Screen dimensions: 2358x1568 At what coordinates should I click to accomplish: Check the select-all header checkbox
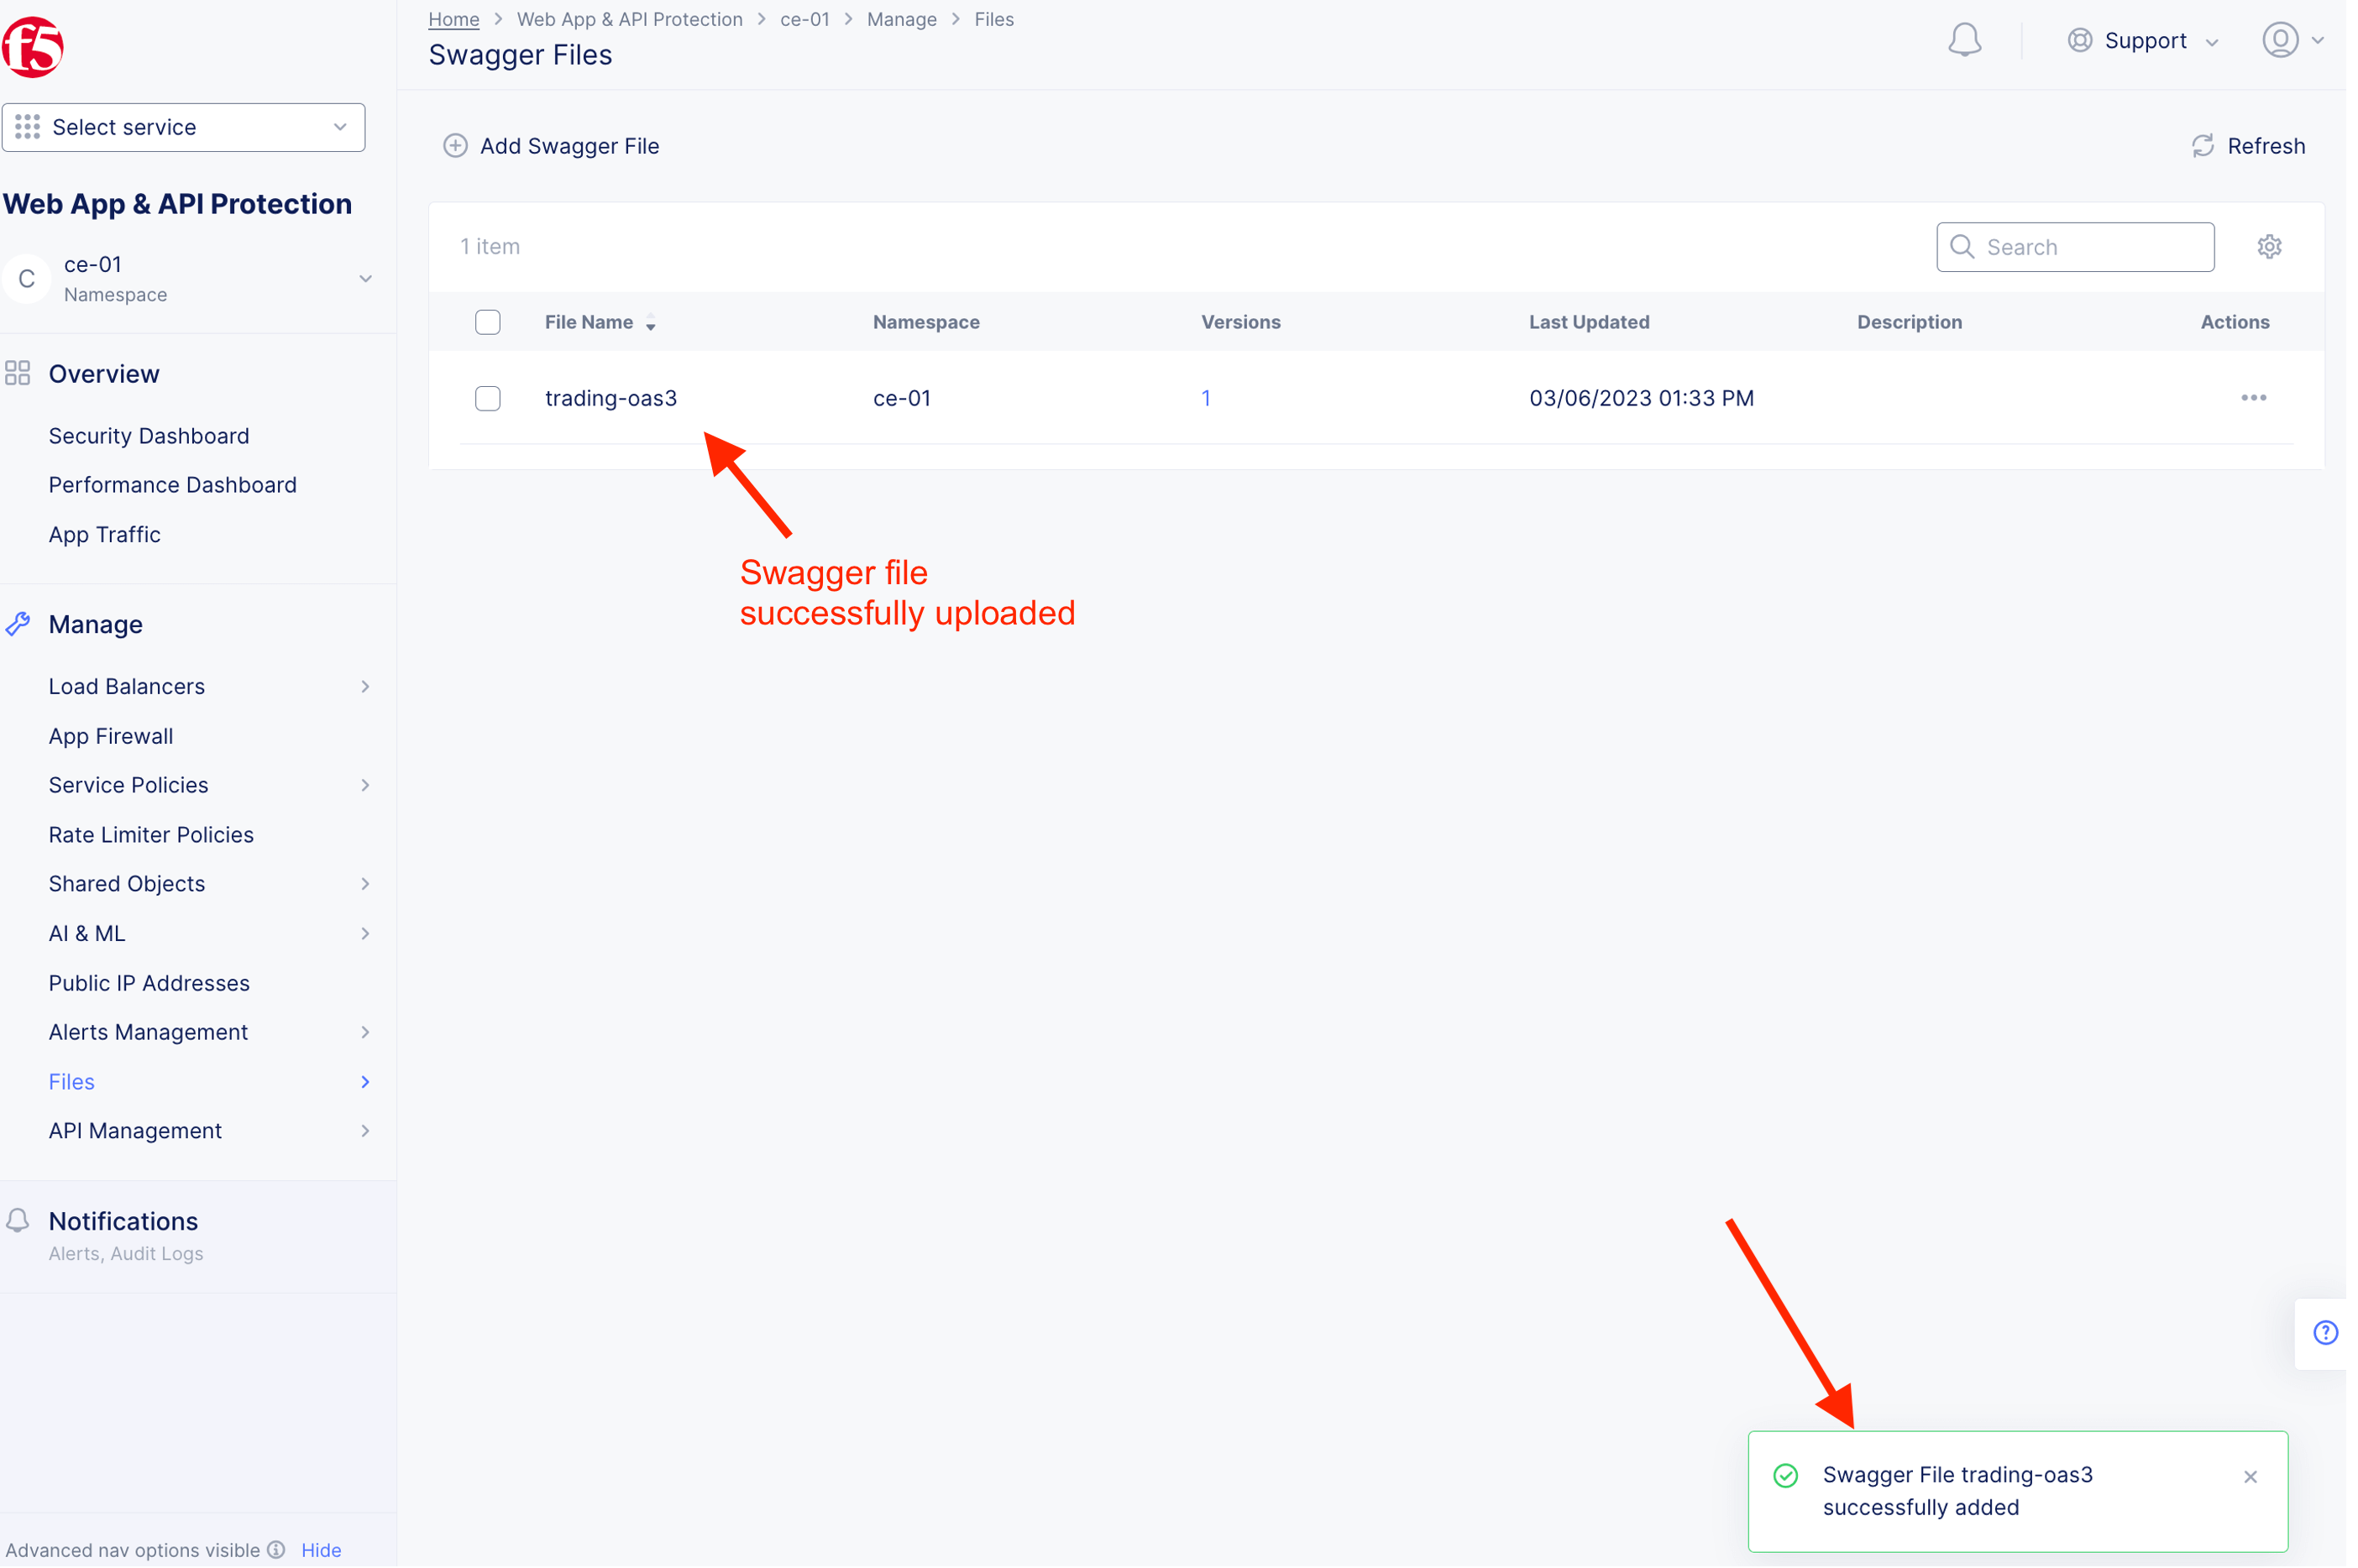[487, 322]
